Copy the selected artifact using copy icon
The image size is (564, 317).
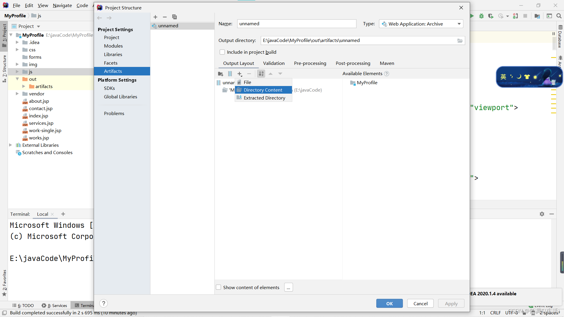click(x=174, y=17)
